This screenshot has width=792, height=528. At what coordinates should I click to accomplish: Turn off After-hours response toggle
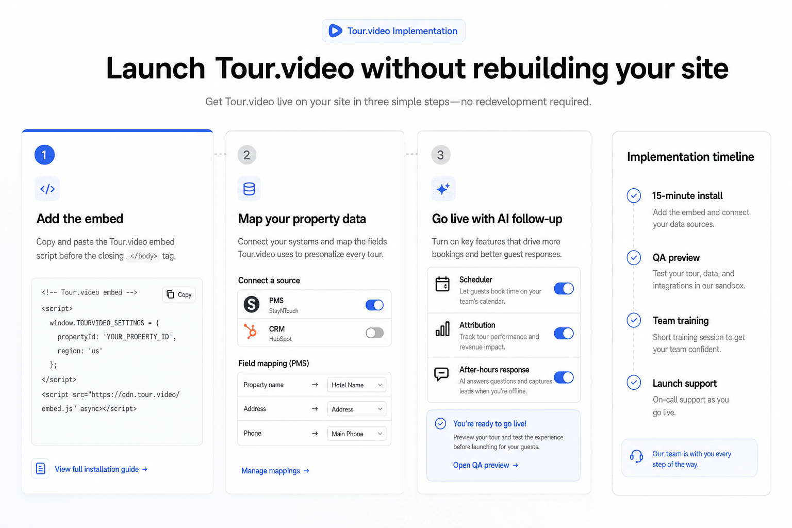564,377
